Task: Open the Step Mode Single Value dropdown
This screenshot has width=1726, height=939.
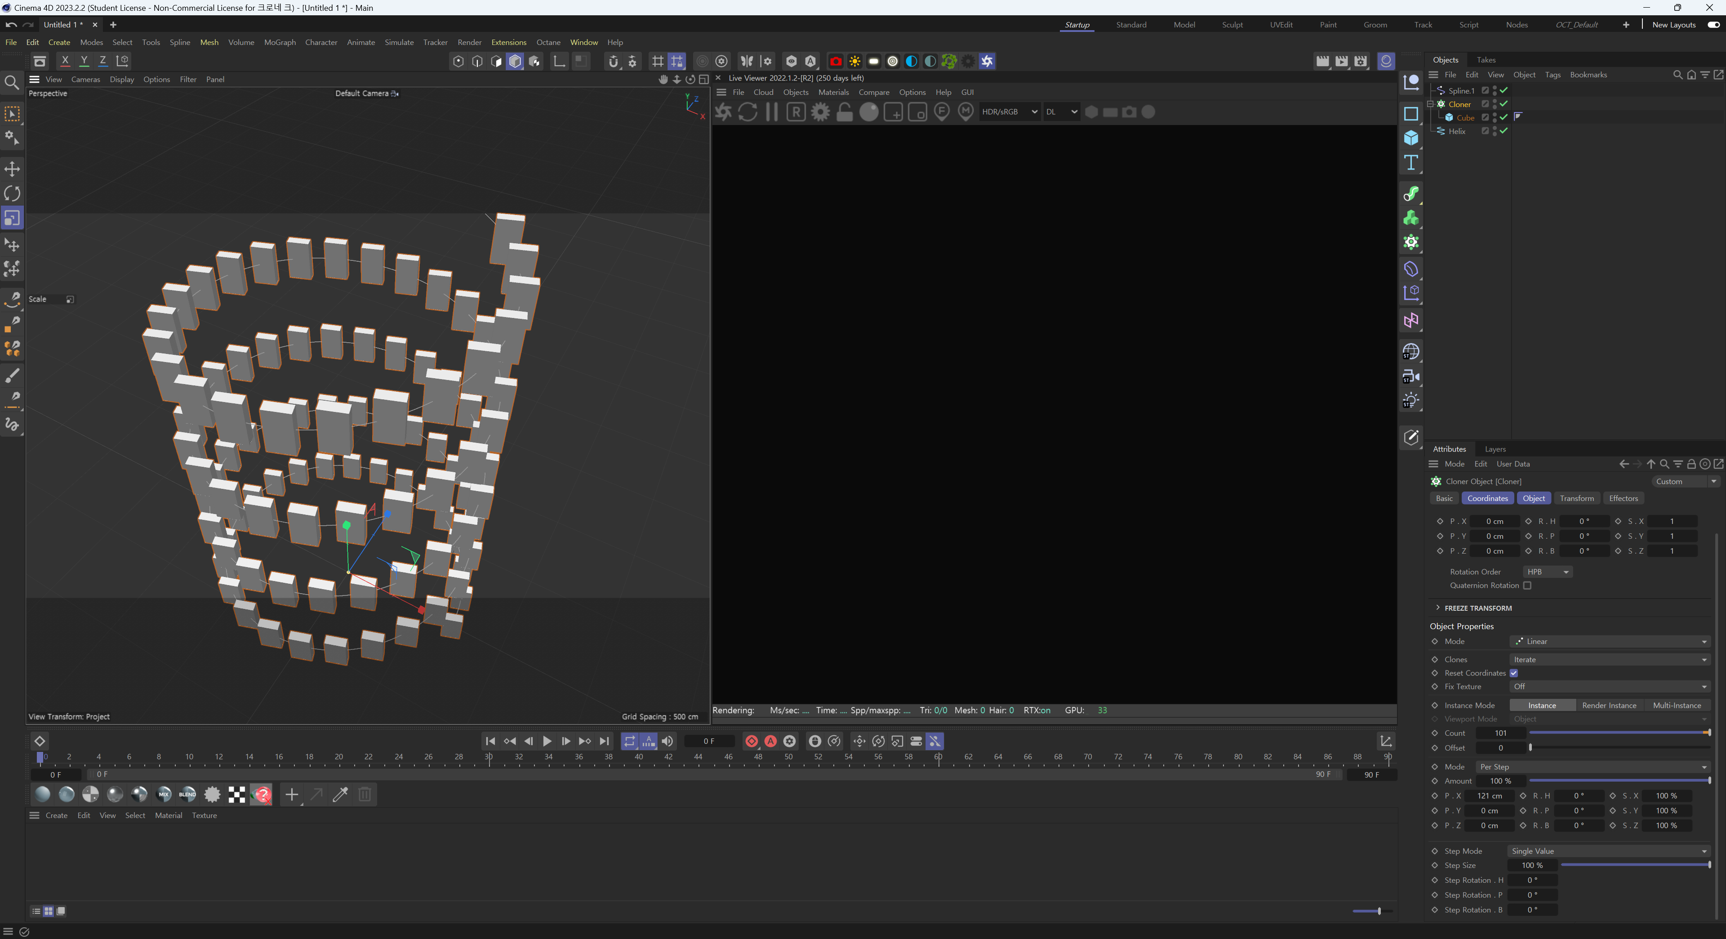Action: click(x=1609, y=850)
